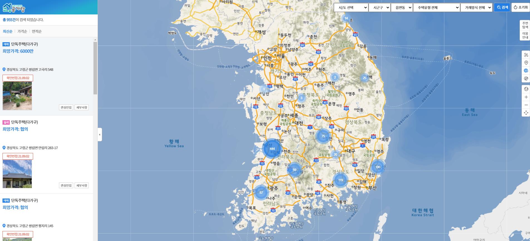Sort listings by 면적순 tab
This screenshot has height=241, width=530.
(37, 31)
